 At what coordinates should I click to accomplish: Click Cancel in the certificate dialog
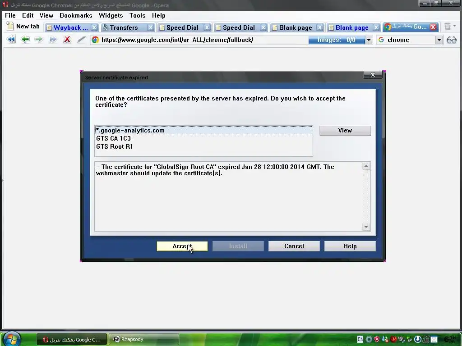click(x=294, y=246)
